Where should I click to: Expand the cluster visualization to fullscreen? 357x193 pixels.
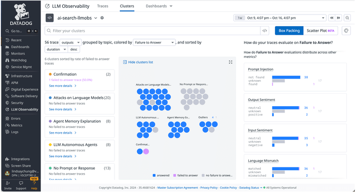(230, 62)
